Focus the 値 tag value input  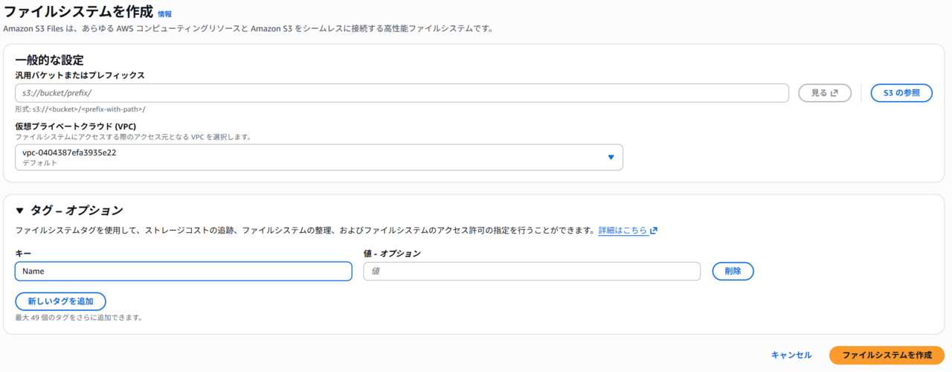pyautogui.click(x=531, y=272)
